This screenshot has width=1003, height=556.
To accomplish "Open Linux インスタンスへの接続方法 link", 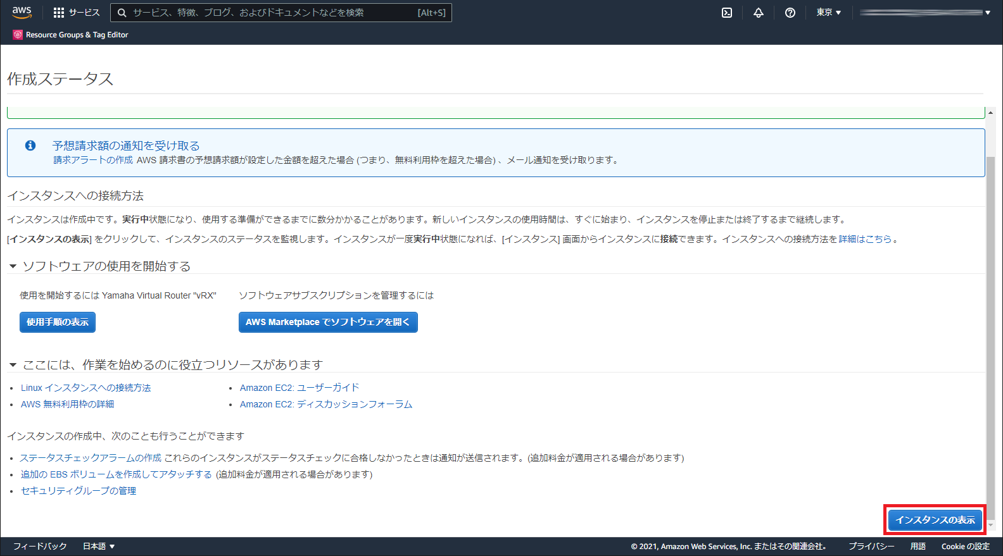I will (85, 388).
